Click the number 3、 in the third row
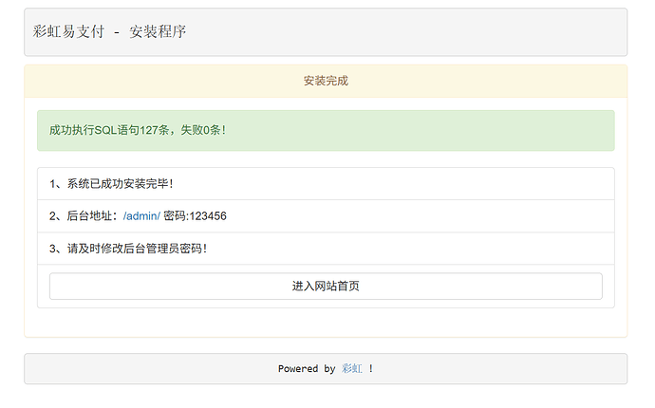655x408 pixels. [56, 249]
